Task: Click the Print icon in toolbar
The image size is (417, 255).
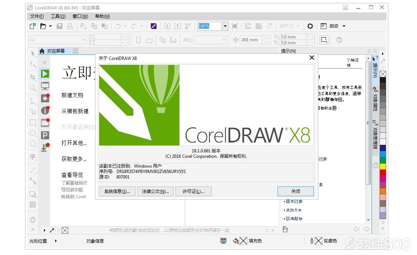Action: (x=70, y=26)
